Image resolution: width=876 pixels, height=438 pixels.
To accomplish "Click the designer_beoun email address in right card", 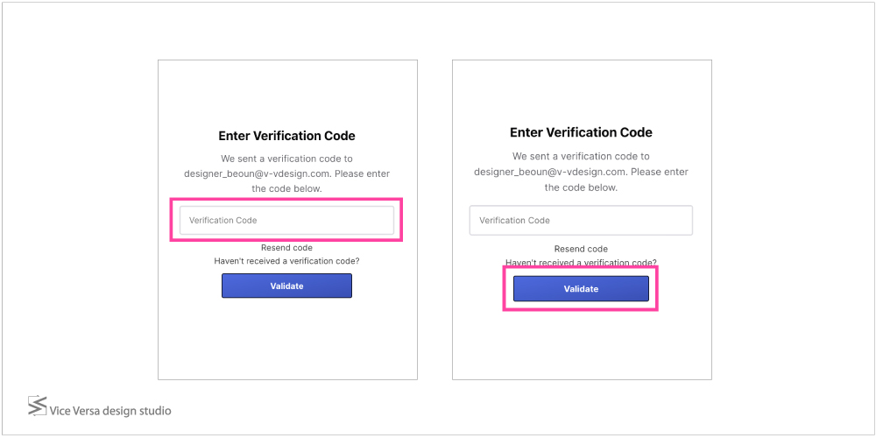I will point(549,172).
